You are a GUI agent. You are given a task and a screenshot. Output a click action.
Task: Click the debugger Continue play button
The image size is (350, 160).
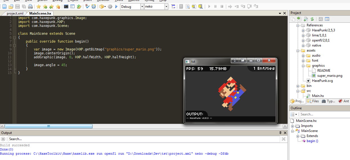coord(209,6)
